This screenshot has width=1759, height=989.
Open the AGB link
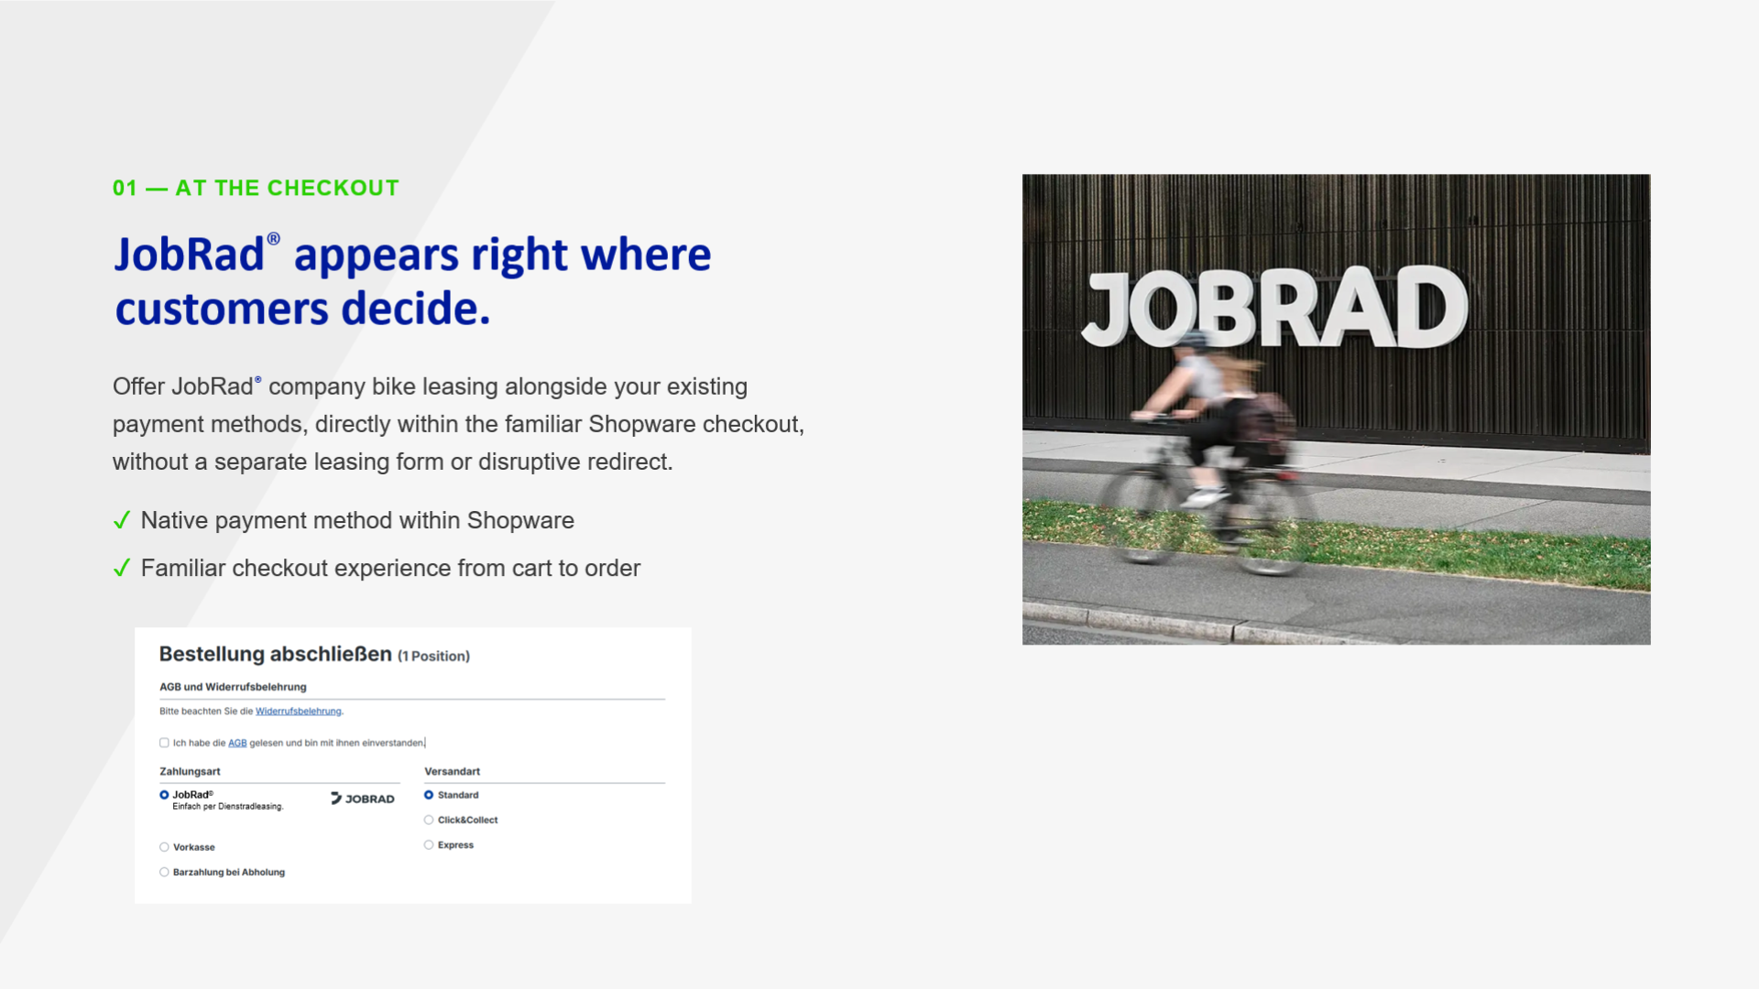[237, 743]
